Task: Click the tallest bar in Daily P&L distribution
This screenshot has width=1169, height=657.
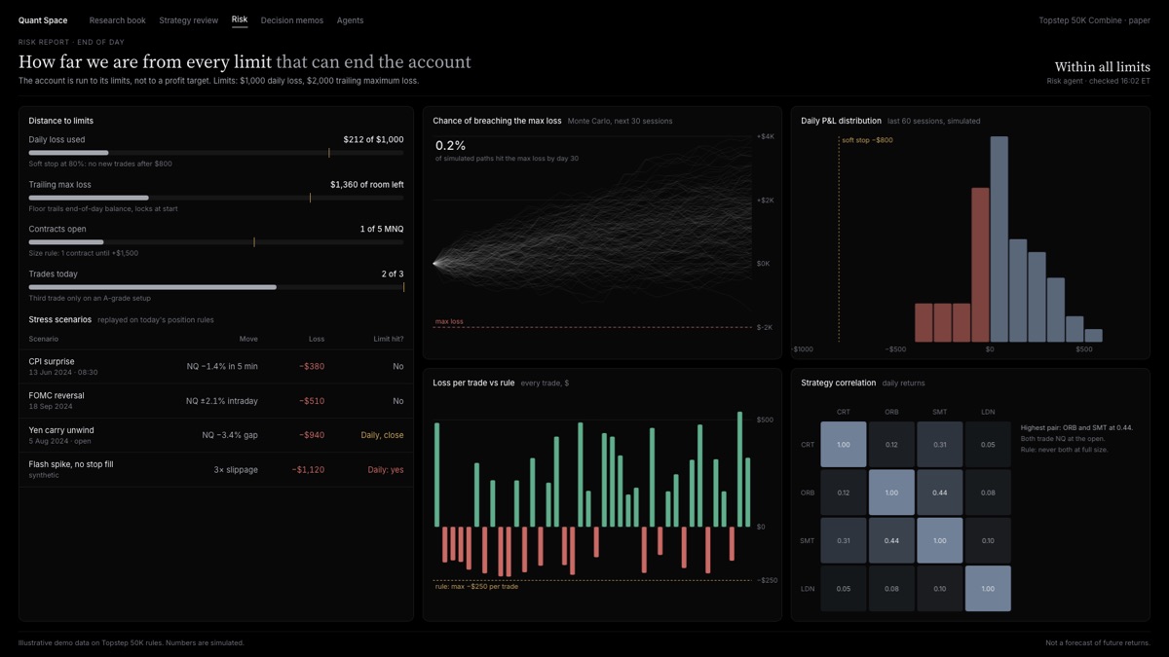Action: pyautogui.click(x=999, y=238)
